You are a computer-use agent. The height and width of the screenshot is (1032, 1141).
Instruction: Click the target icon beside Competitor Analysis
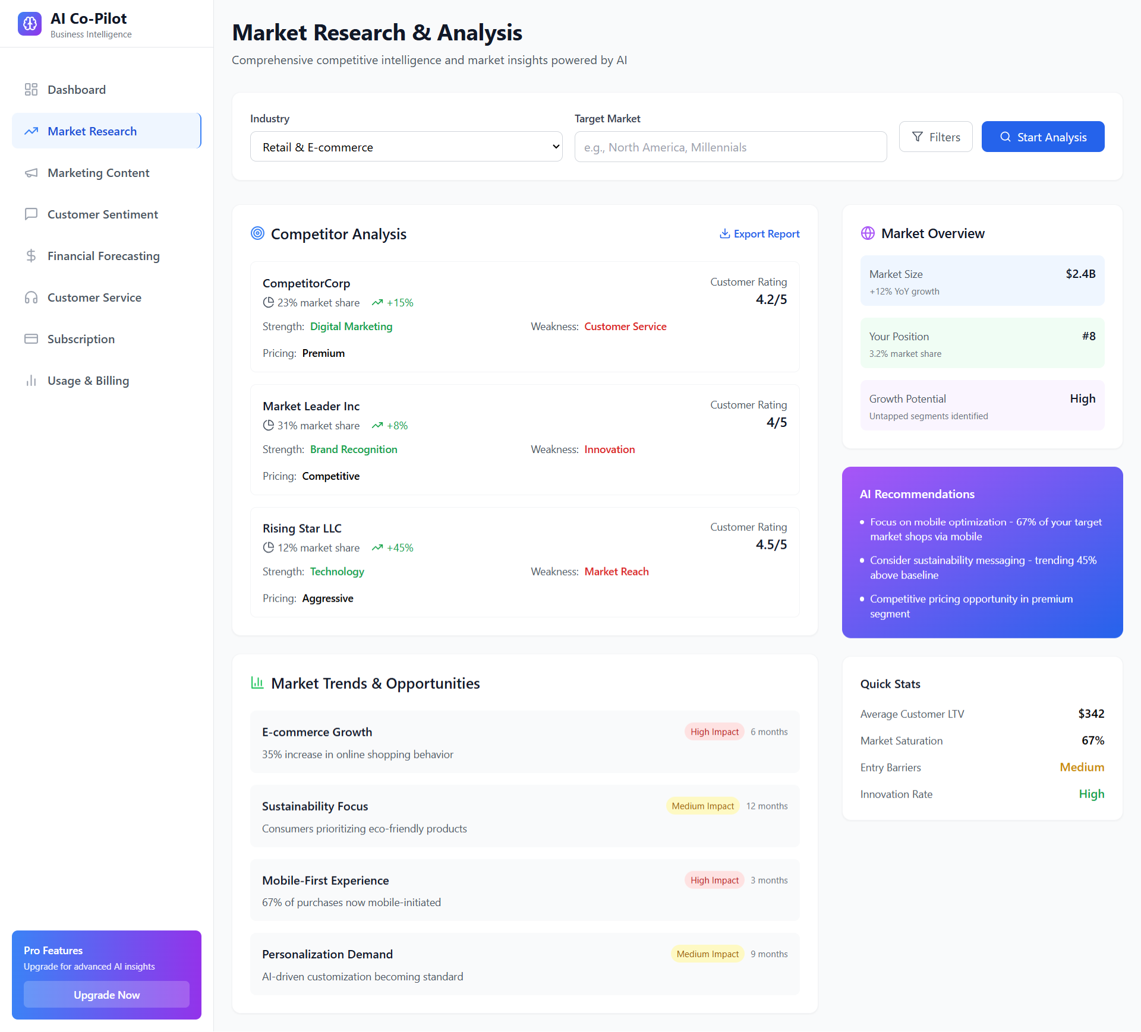point(257,233)
